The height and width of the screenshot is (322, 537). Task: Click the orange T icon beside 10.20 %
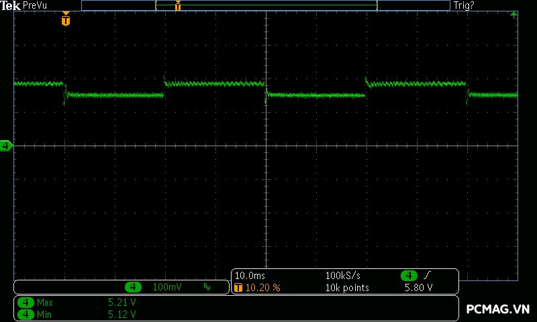(x=238, y=288)
